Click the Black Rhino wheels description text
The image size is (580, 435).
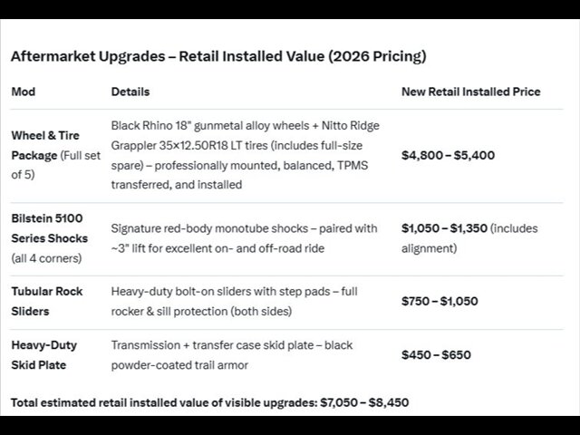[245, 155]
